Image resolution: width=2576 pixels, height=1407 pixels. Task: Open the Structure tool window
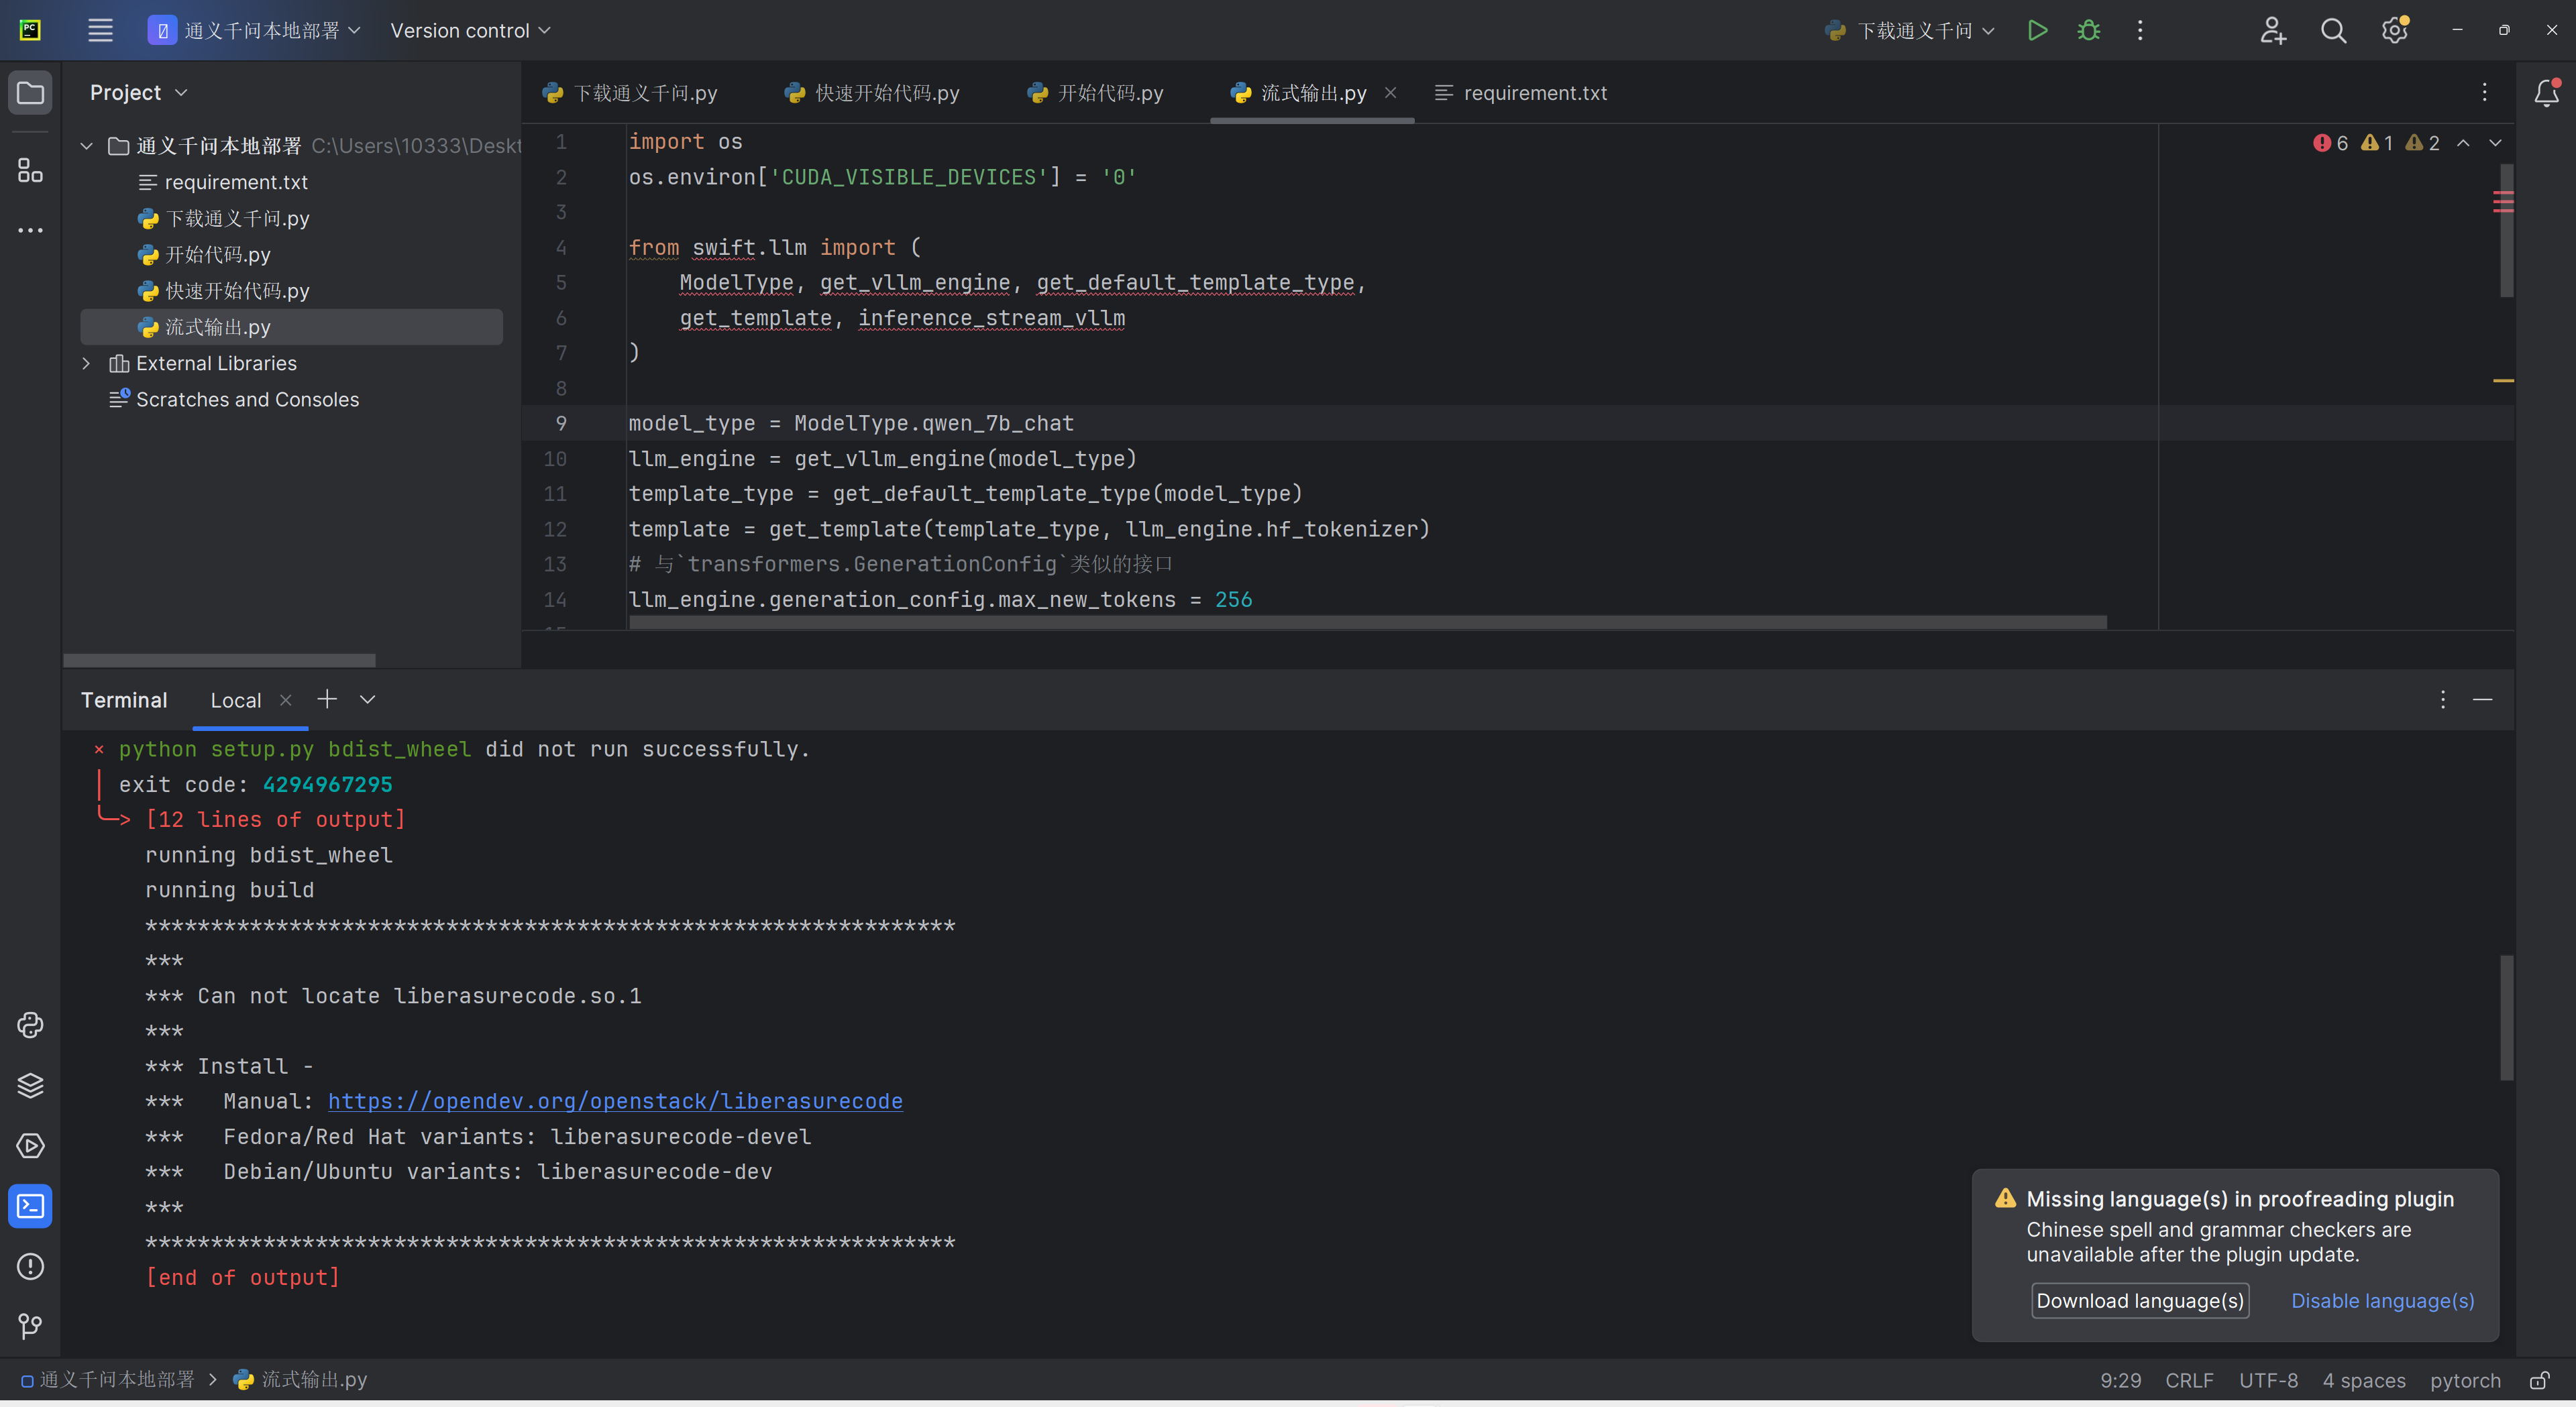click(30, 170)
